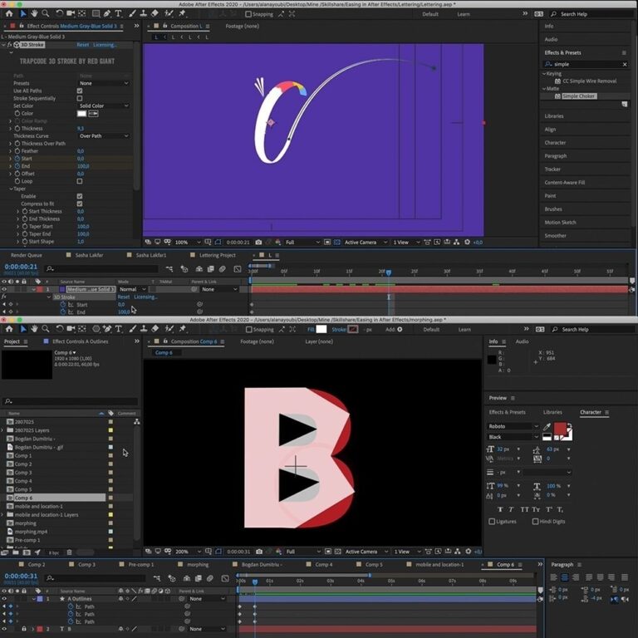The height and width of the screenshot is (638, 638).
Task: Click Character panel eyedropper icon
Action: pos(547,426)
